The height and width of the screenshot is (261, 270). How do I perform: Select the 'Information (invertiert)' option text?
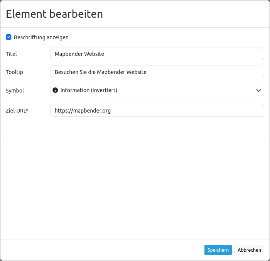tap(89, 90)
